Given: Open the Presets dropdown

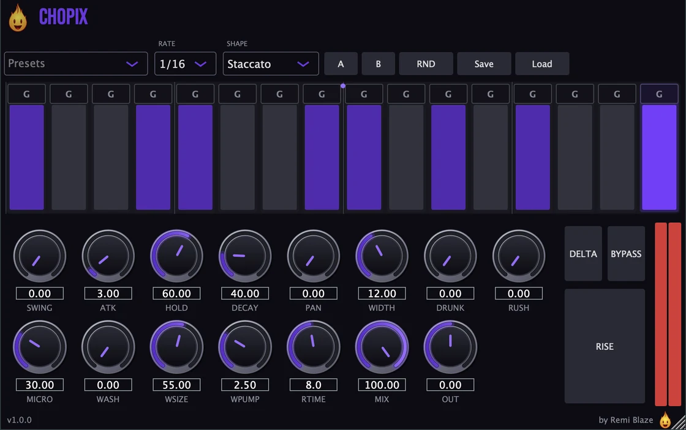Looking at the screenshot, I should point(76,64).
